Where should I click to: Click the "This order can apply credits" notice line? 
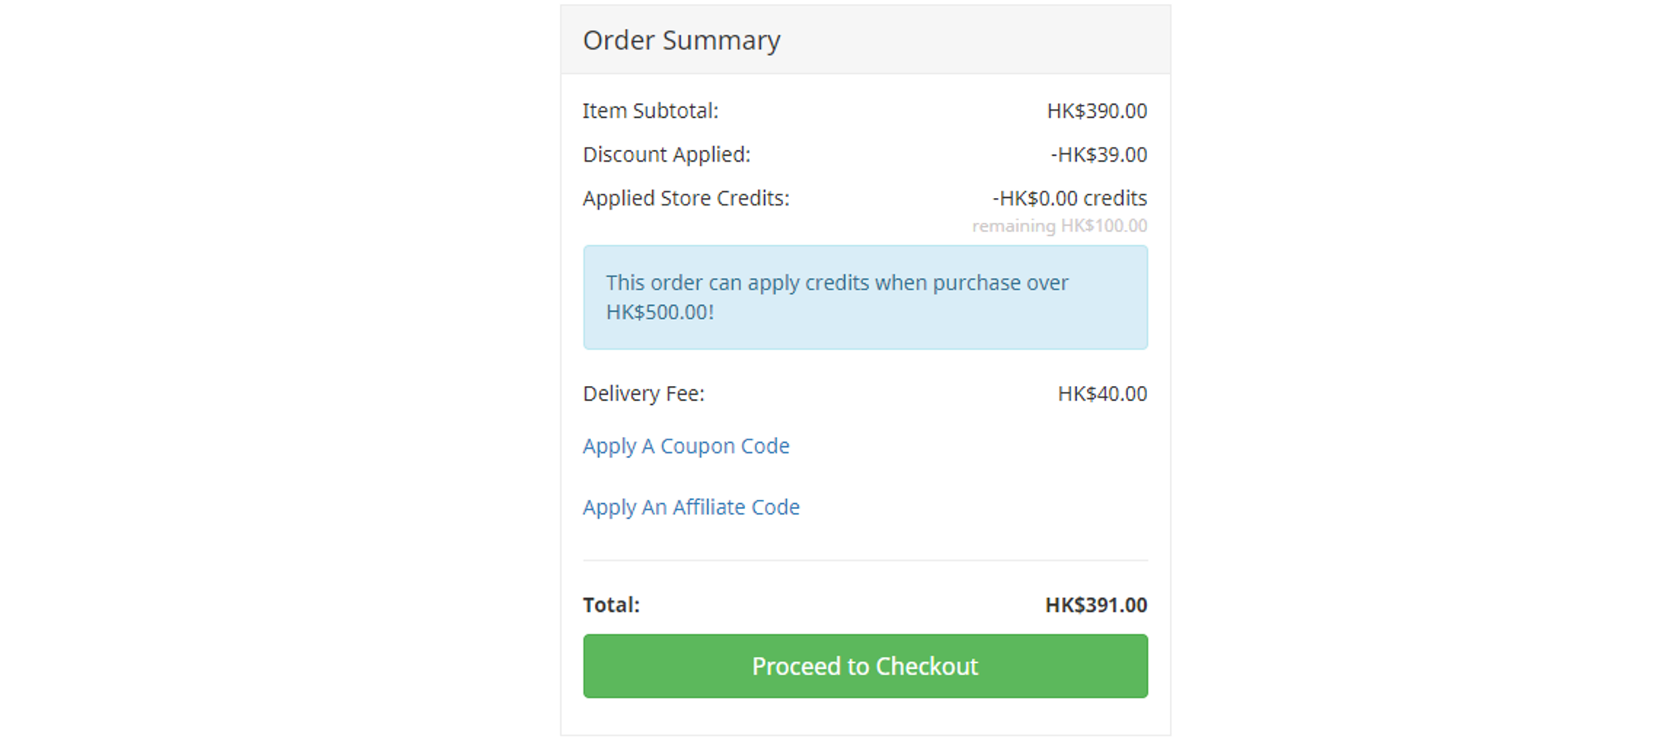coord(837,283)
